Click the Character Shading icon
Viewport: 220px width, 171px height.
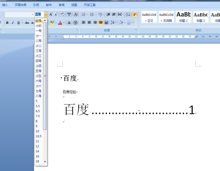69,23
